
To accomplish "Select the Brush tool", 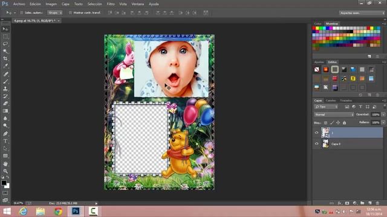I will (x=5, y=81).
